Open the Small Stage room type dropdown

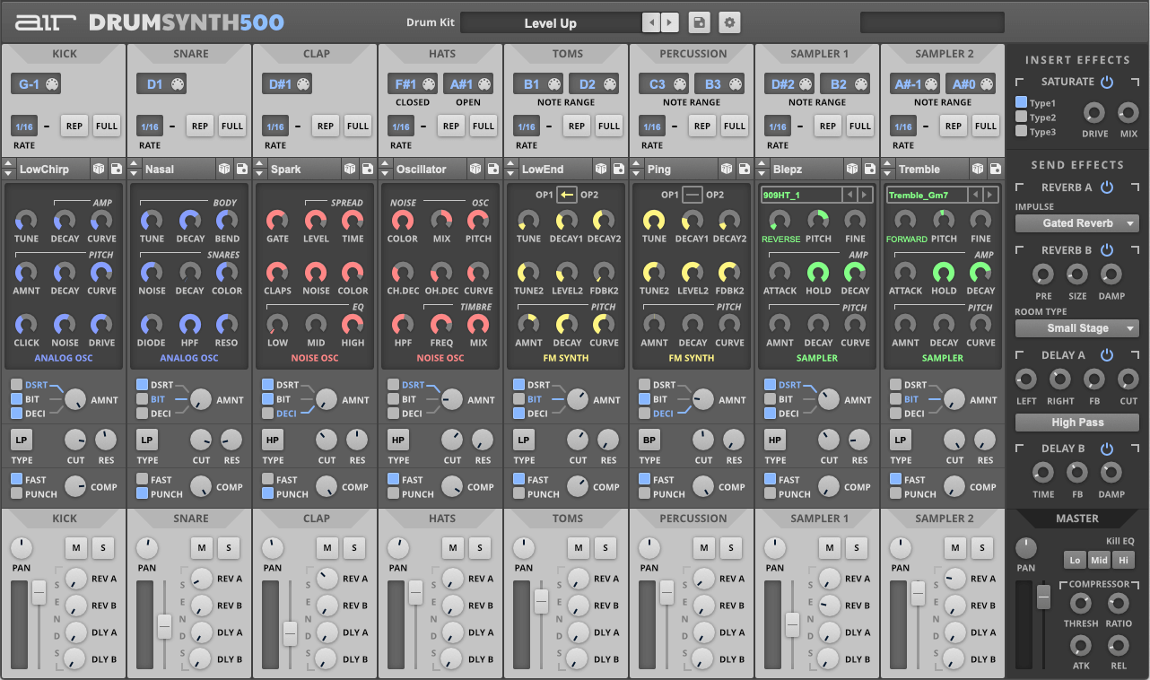tap(1076, 328)
